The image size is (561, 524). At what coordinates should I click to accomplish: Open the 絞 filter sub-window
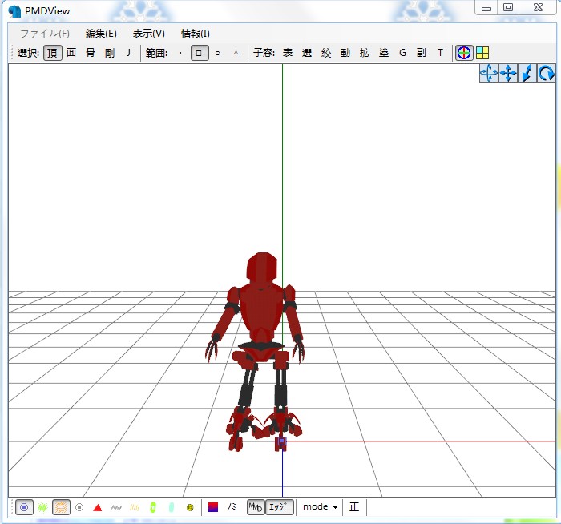coord(326,53)
